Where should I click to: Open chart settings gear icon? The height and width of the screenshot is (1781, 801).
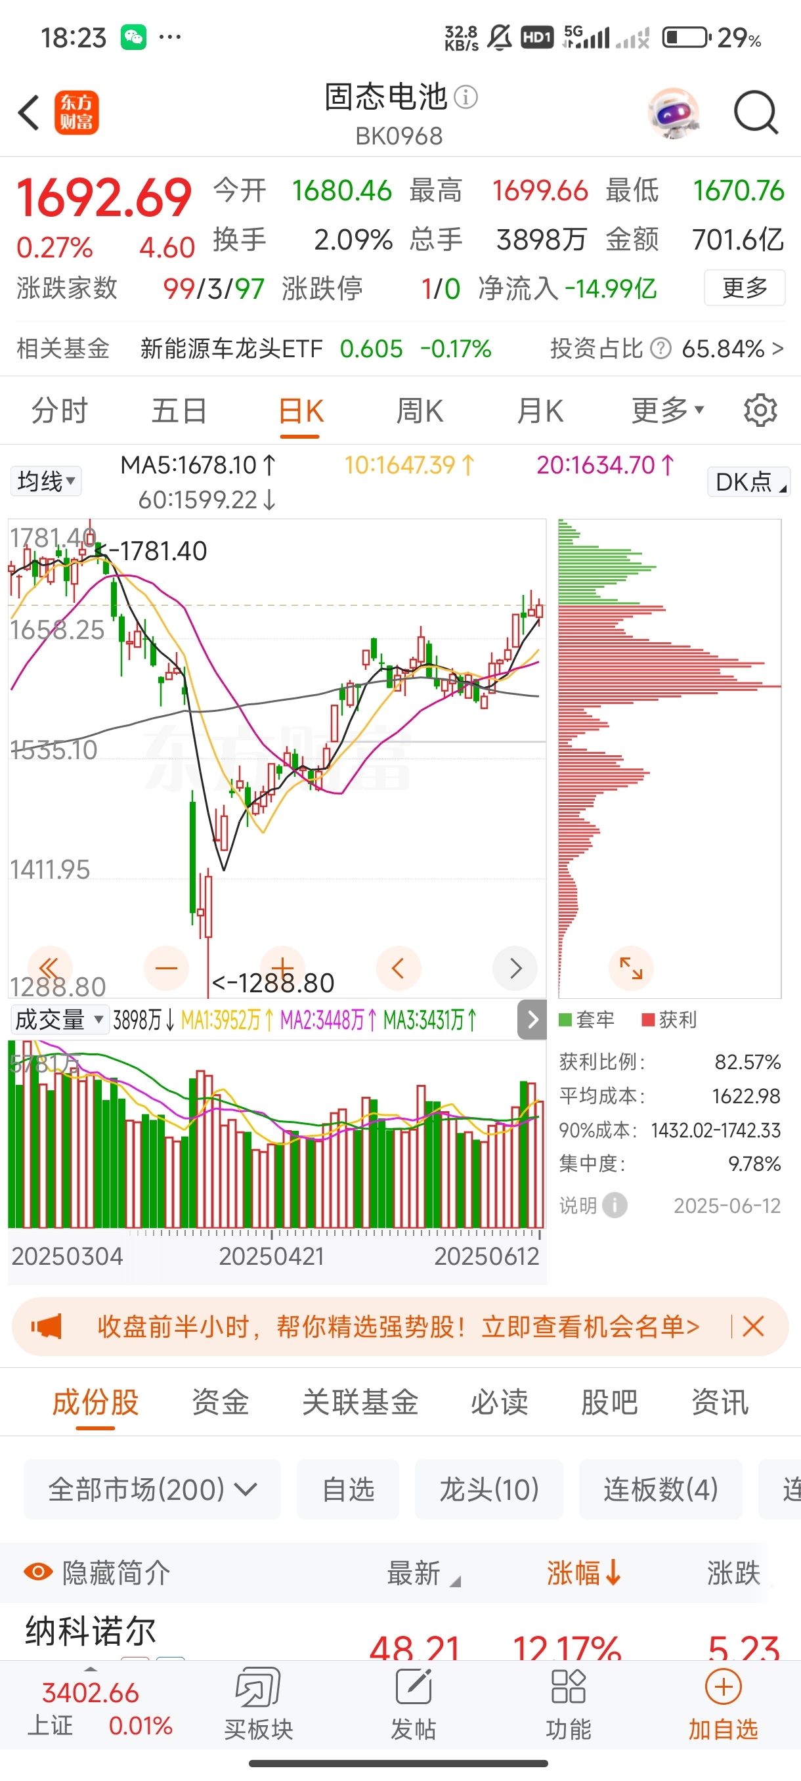[760, 410]
